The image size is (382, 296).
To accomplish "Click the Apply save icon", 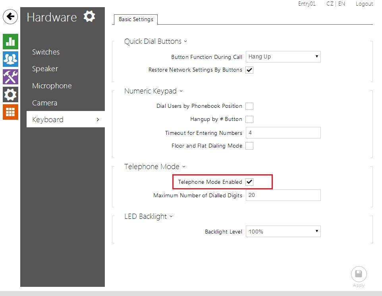I will pyautogui.click(x=359, y=274).
